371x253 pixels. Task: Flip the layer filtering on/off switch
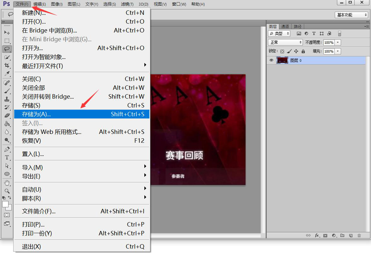pos(339,34)
